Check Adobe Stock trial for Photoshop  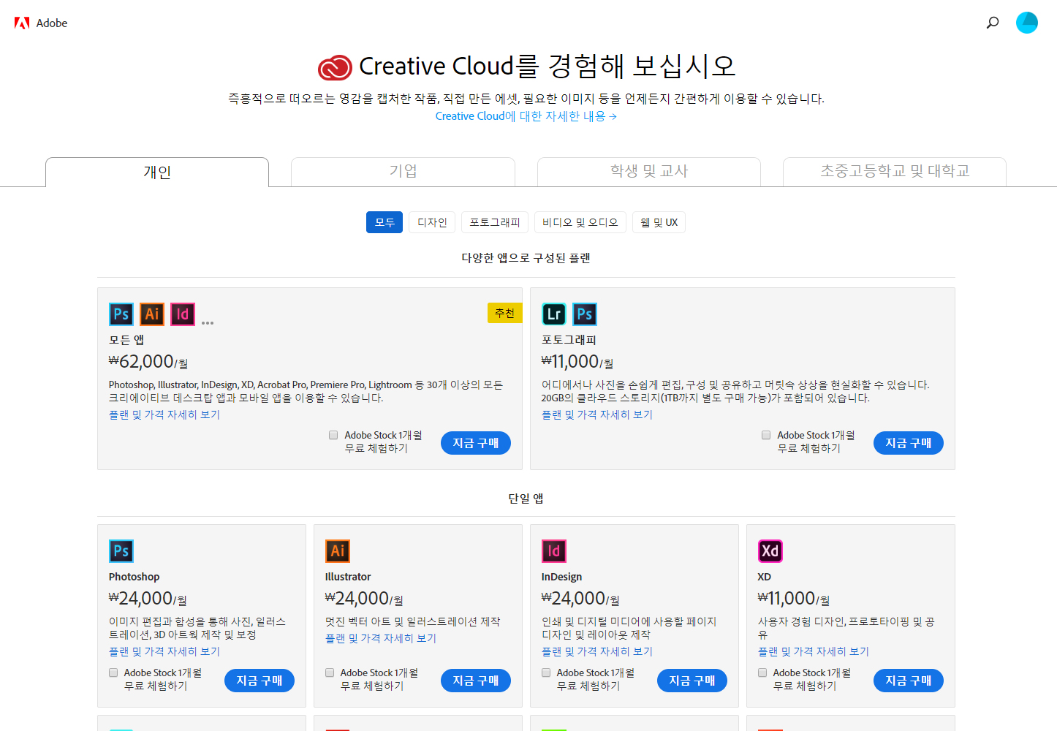click(113, 673)
